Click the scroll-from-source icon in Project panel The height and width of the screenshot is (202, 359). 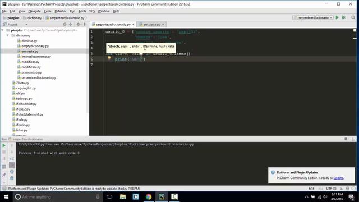pyautogui.click(x=65, y=24)
